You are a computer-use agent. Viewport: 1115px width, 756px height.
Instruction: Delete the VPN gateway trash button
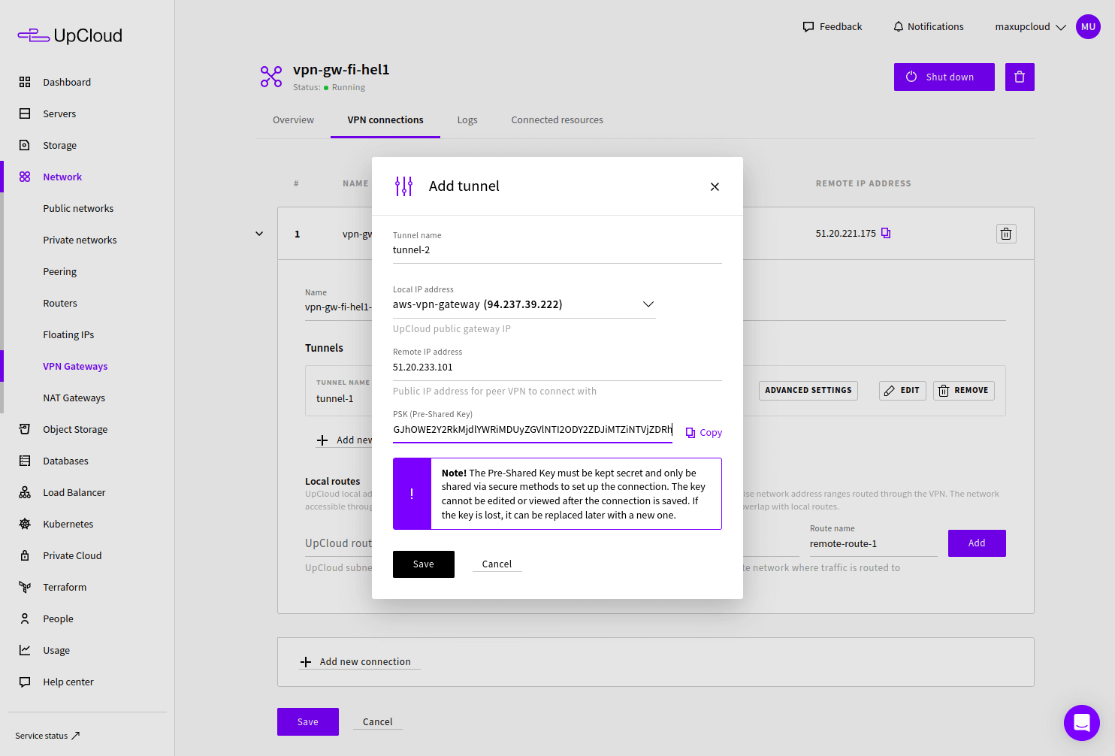[x=1020, y=77]
